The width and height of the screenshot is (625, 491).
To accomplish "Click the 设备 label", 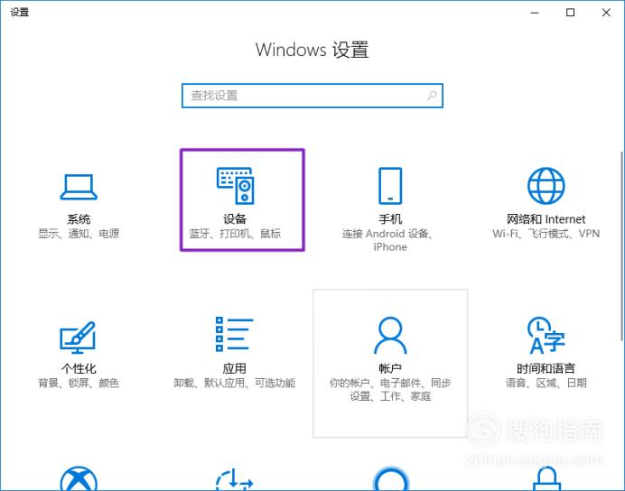I will pos(235,219).
